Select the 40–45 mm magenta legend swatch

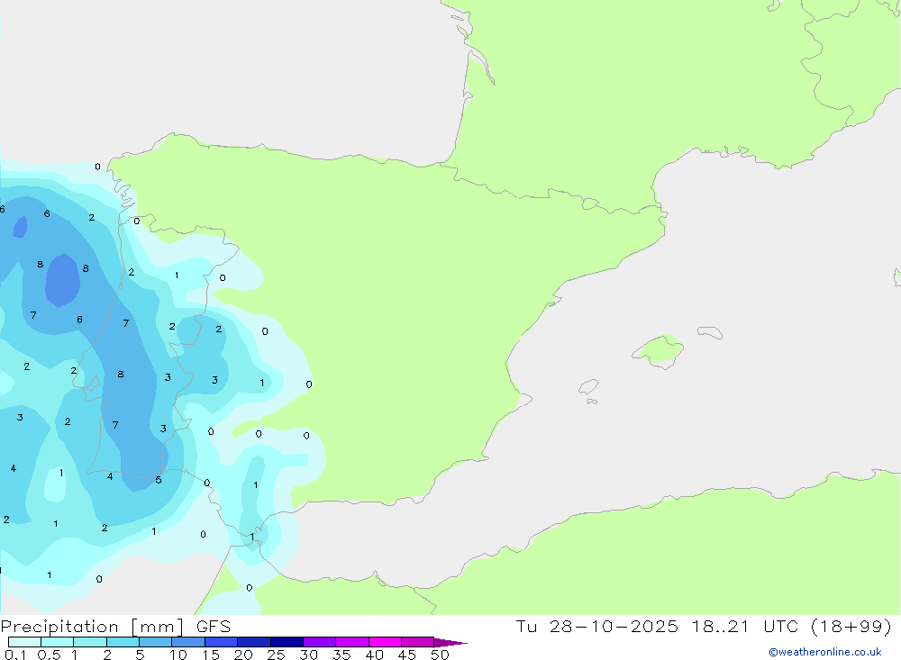tap(385, 642)
